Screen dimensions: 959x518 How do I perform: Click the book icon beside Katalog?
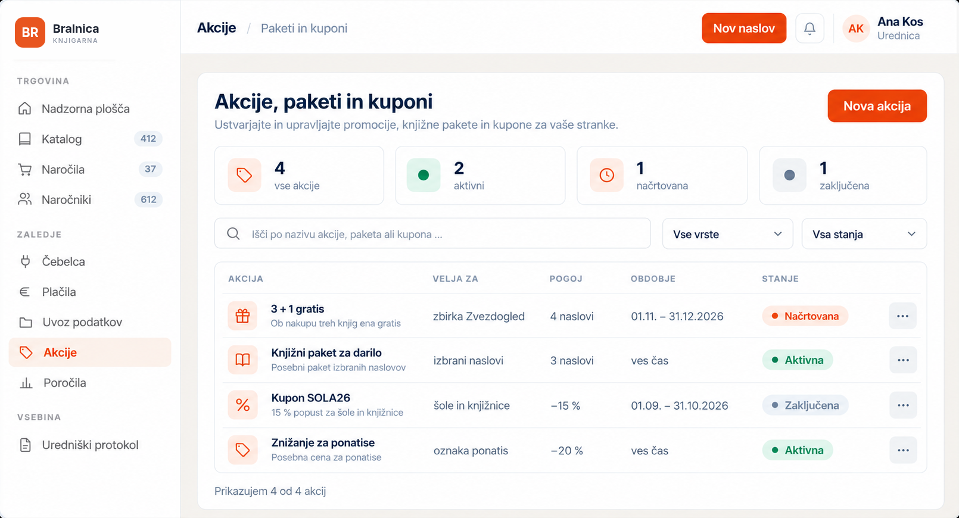click(25, 139)
